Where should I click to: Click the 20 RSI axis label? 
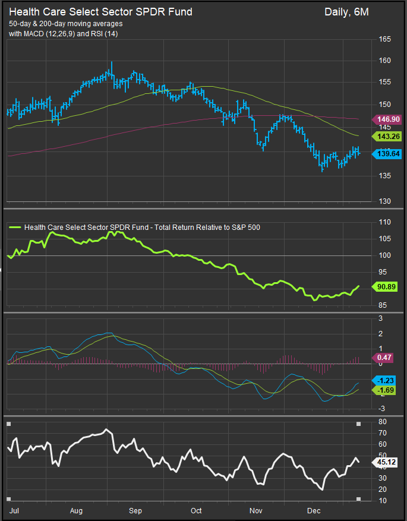coord(383,490)
